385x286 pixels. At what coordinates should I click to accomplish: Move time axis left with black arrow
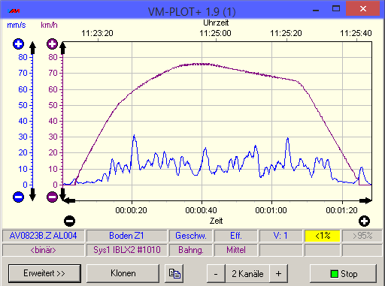point(68,200)
